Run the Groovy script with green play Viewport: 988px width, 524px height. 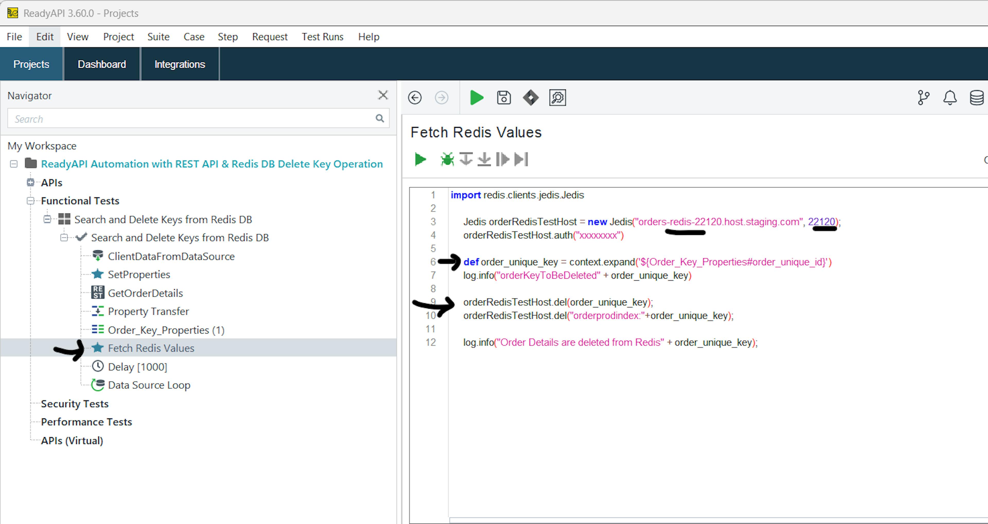coord(420,159)
